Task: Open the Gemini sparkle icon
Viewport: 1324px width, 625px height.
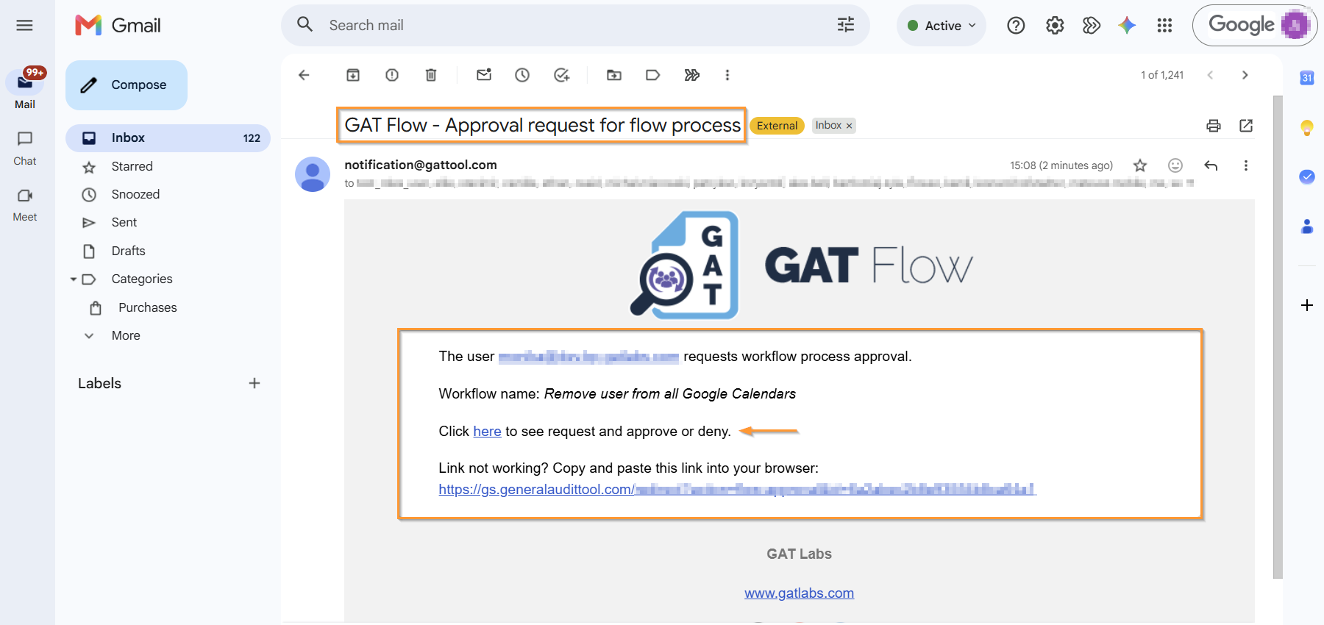Action: click(x=1127, y=26)
